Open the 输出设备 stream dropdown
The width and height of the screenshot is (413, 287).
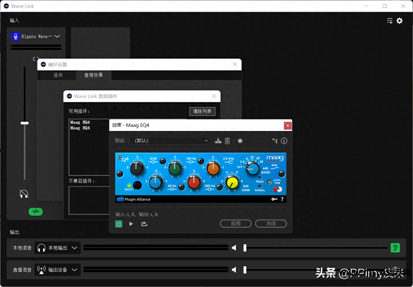(x=58, y=270)
